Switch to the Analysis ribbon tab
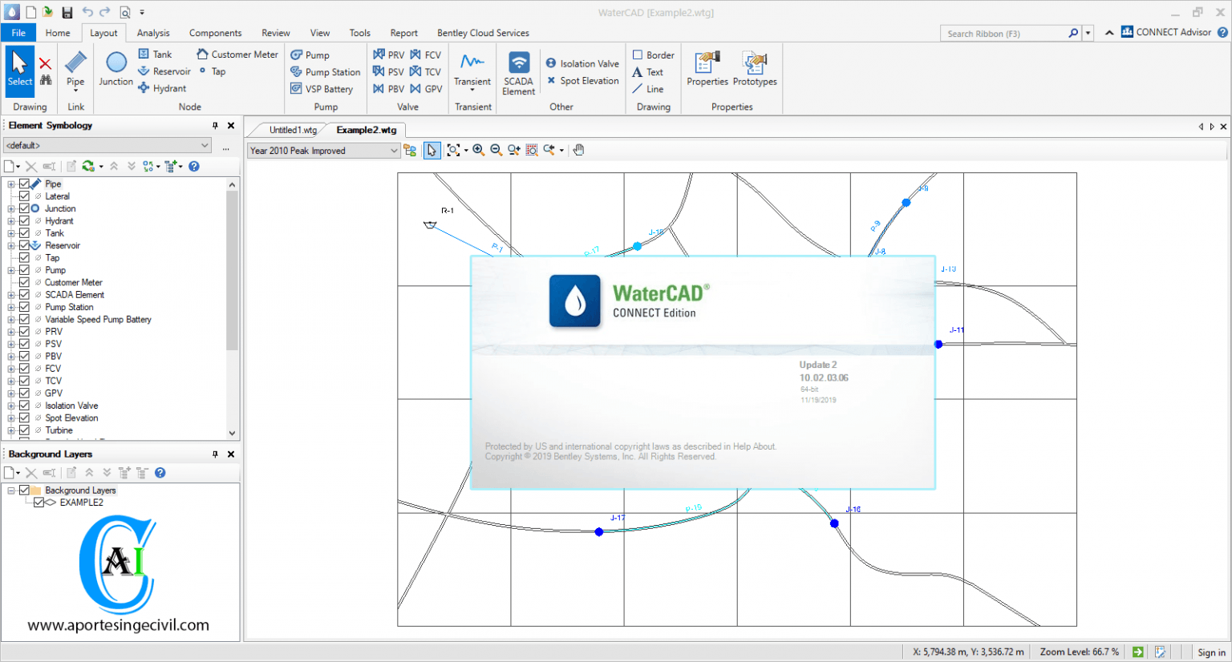Image resolution: width=1232 pixels, height=662 pixels. pos(152,33)
